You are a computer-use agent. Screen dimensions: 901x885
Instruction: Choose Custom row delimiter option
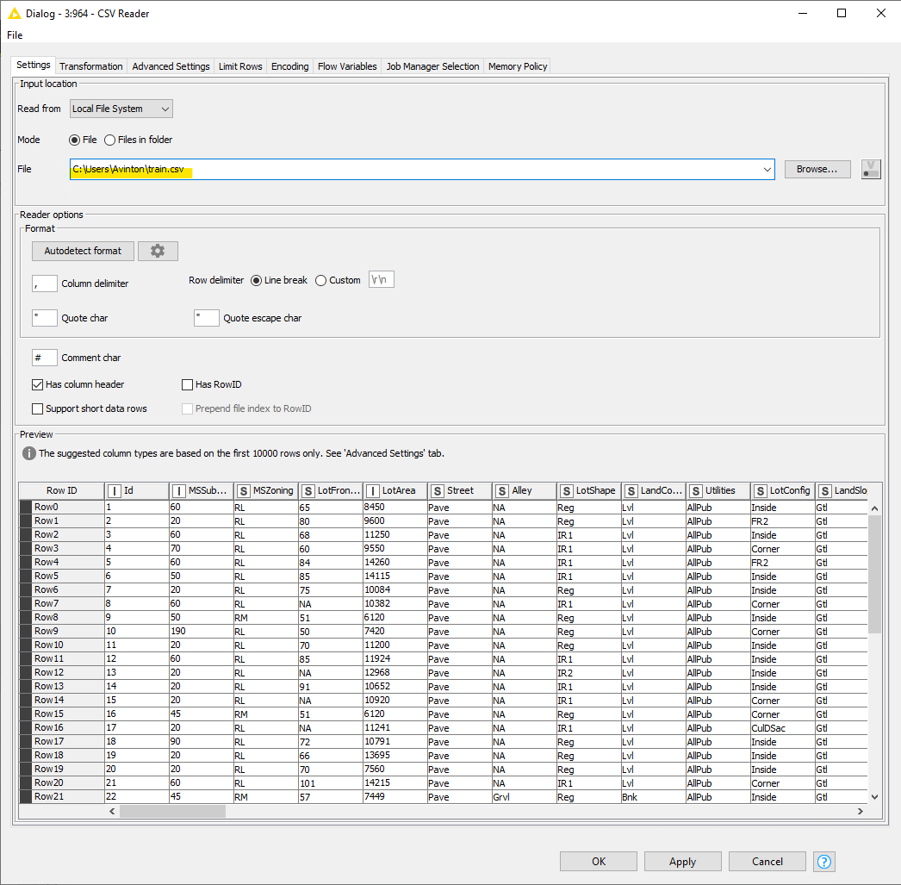pyautogui.click(x=320, y=280)
